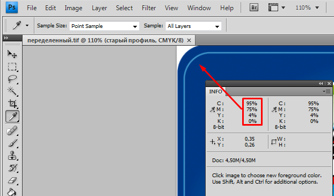This screenshot has height=196, width=334.
Task: Open the view extras film-strip icon
Action: [x=273, y=8]
